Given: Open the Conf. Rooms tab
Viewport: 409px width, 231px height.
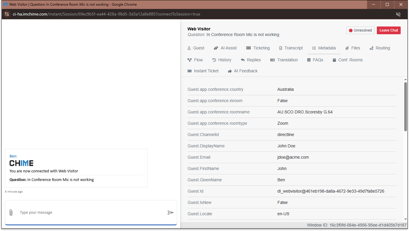Looking at the screenshot, I should tap(347, 60).
